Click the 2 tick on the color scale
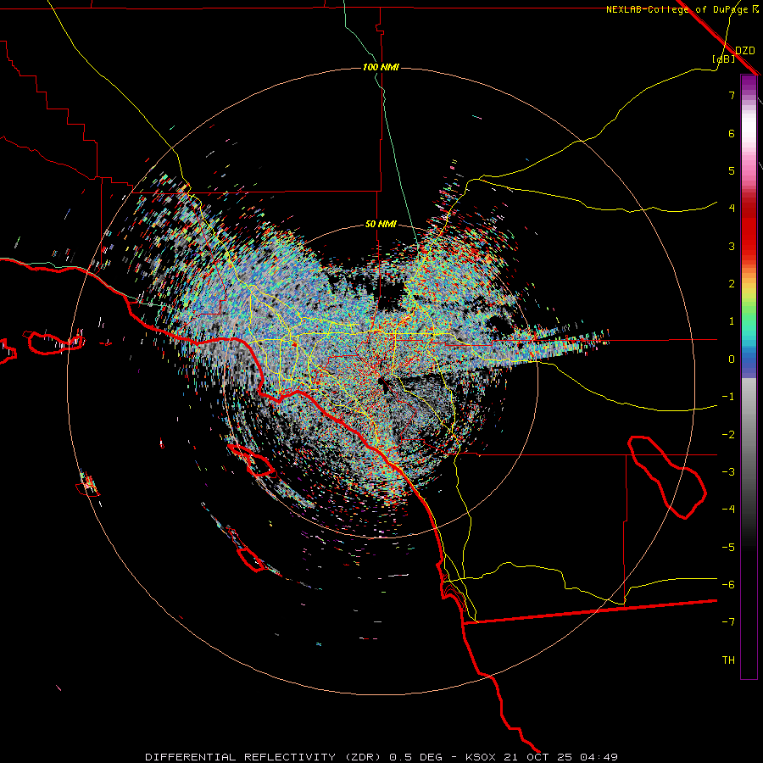 [732, 284]
